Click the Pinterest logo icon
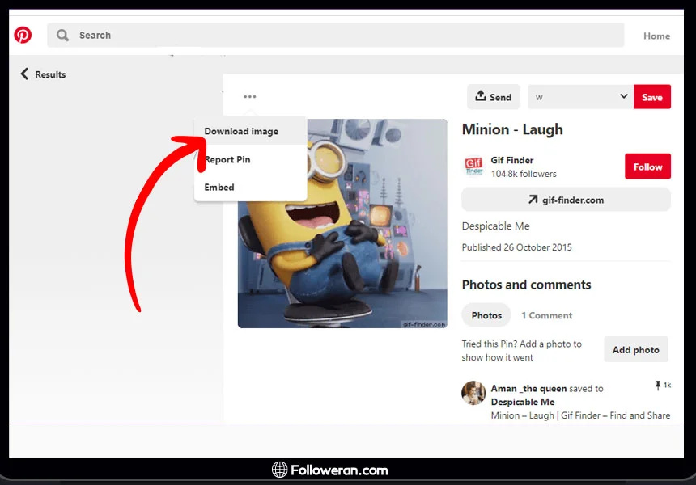The width and height of the screenshot is (696, 485). tap(23, 35)
